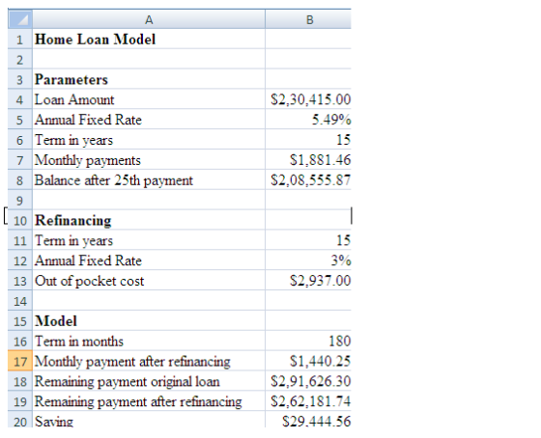Select the $2,08,555.87 balance value
Screen dimensions: 541x438
[308, 179]
